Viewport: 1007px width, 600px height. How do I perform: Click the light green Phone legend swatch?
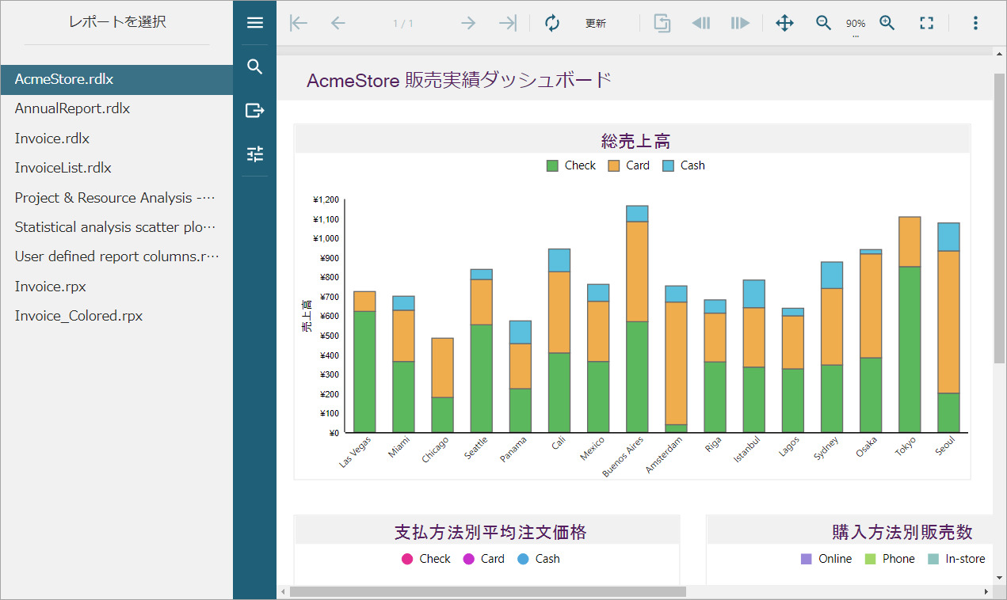click(871, 559)
